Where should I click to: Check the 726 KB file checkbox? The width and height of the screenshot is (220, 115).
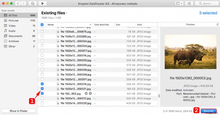[42, 41]
